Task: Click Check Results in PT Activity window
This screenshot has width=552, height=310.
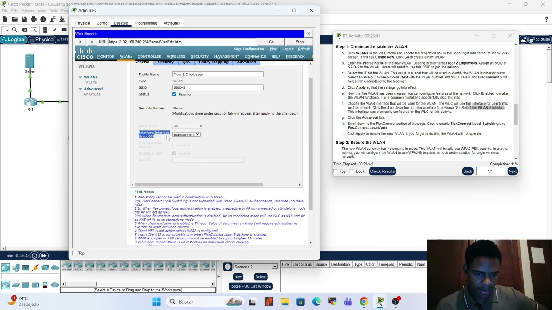Action: pos(382,171)
